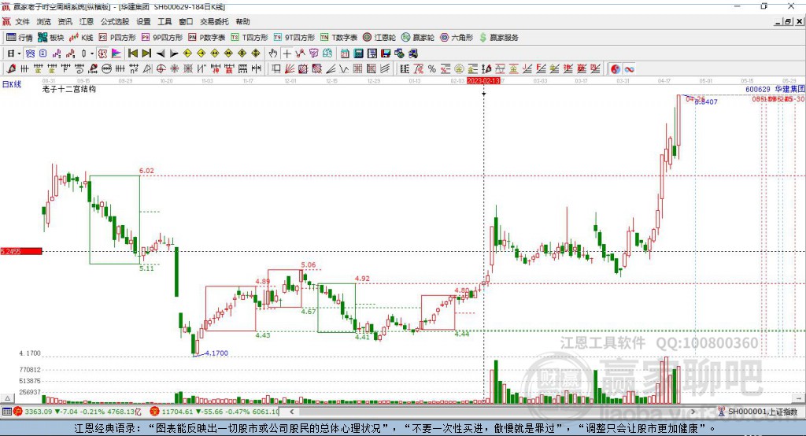Open the 工具 menu
The width and height of the screenshot is (806, 436).
tap(165, 21)
